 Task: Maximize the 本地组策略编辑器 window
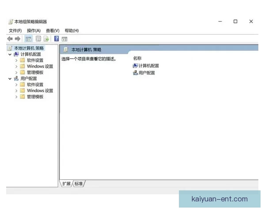coord(235,22)
